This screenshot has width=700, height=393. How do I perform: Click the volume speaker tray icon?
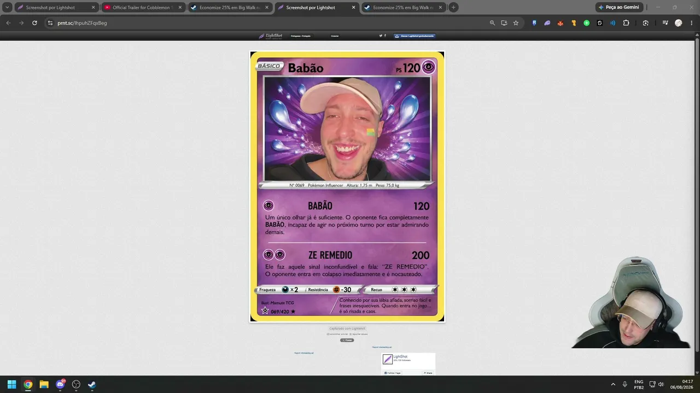point(661,384)
